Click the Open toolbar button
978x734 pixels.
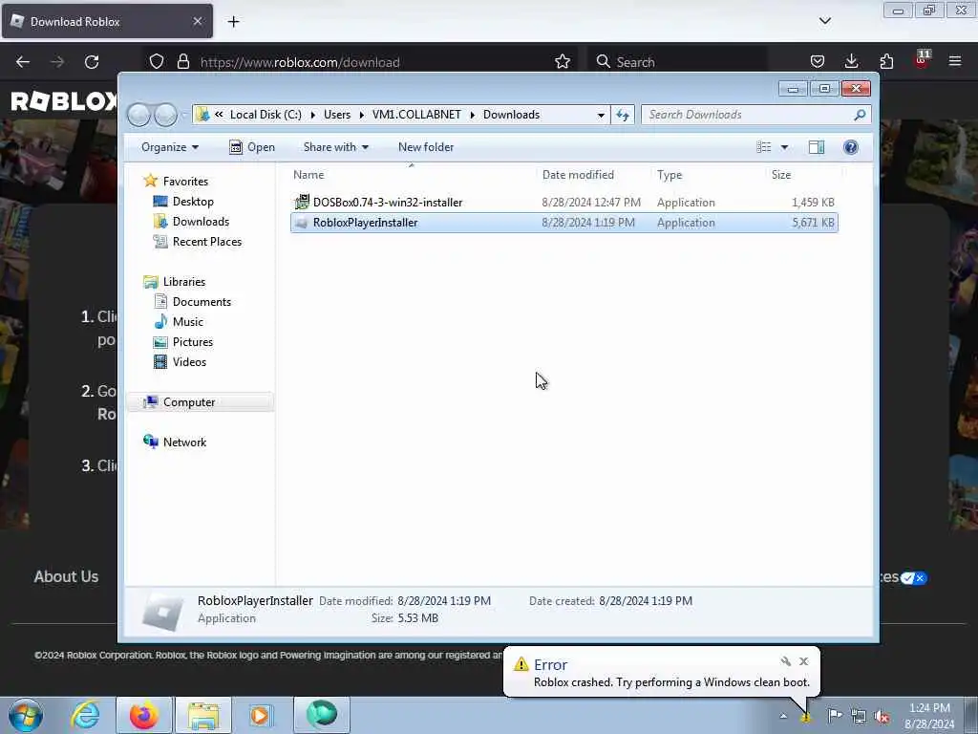tap(252, 147)
